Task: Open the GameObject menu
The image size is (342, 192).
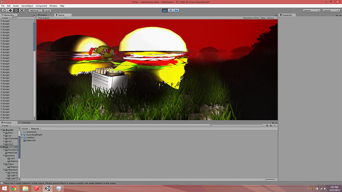Action: [27, 6]
